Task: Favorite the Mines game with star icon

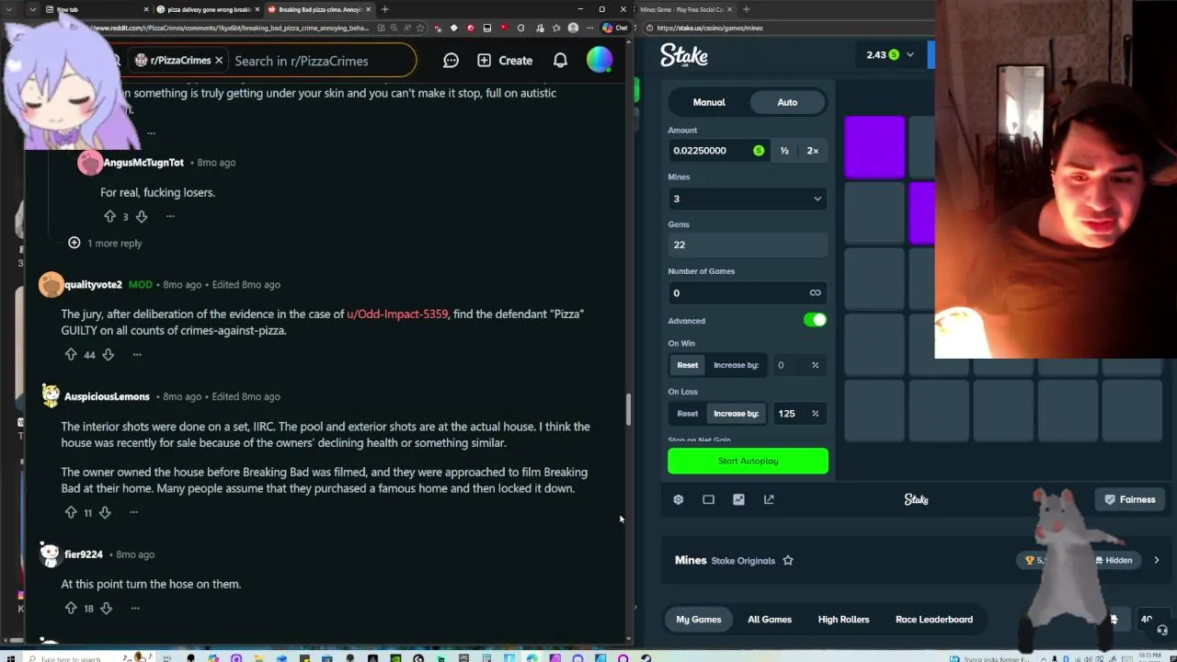Action: (788, 560)
